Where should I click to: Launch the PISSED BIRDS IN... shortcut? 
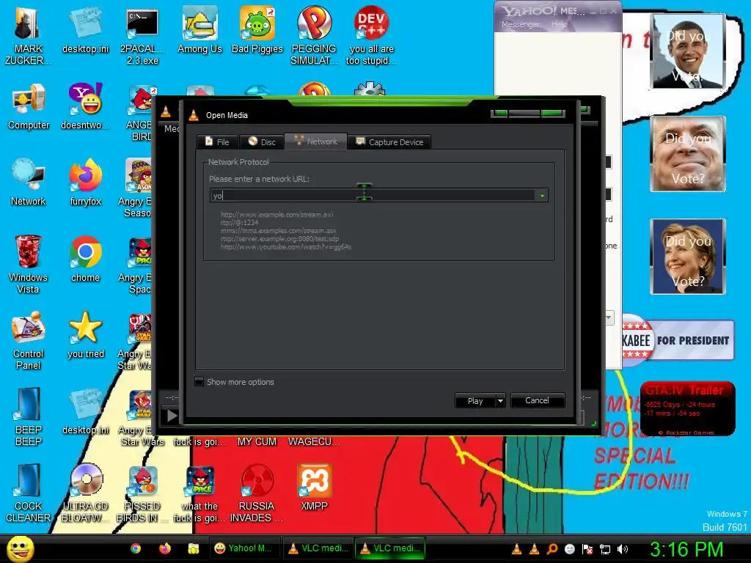click(142, 493)
